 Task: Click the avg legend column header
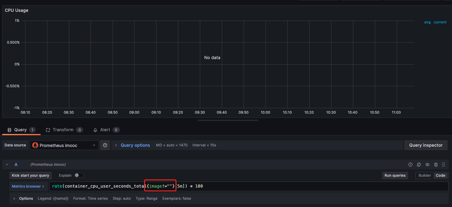[427, 22]
